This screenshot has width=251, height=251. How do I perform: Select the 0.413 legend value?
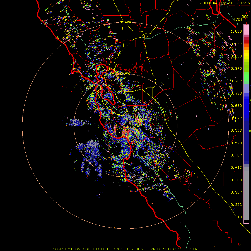236,168
